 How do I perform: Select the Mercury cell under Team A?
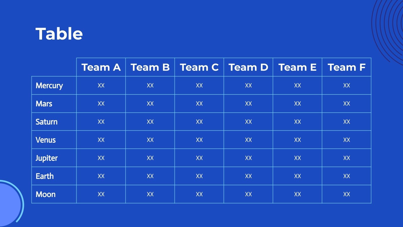click(x=101, y=86)
